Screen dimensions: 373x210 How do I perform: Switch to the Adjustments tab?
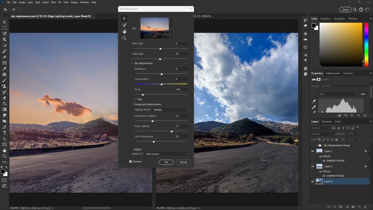(x=333, y=73)
